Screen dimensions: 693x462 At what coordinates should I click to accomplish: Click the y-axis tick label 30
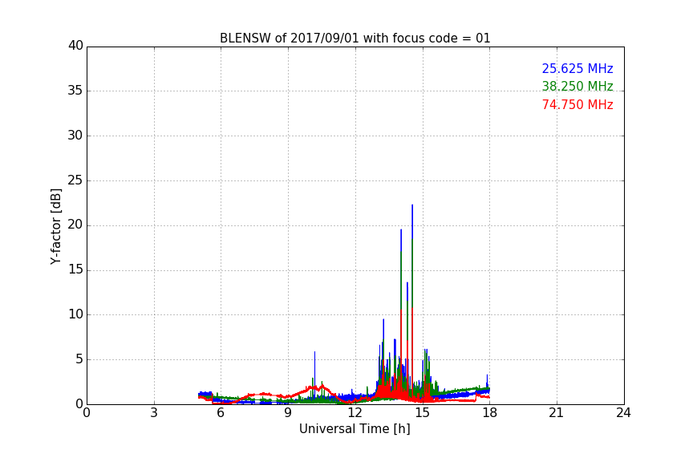[x=75, y=136]
